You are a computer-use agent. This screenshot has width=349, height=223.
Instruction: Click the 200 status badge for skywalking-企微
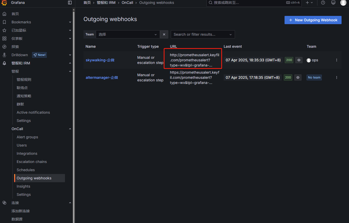(289, 60)
